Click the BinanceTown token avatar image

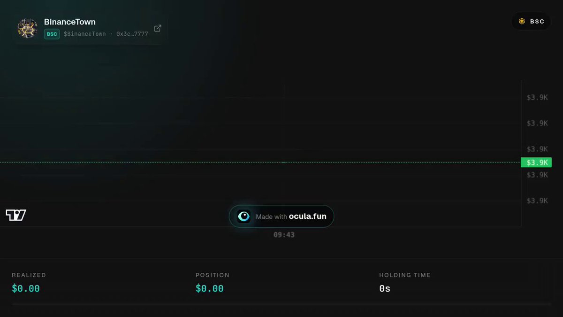[x=27, y=28]
